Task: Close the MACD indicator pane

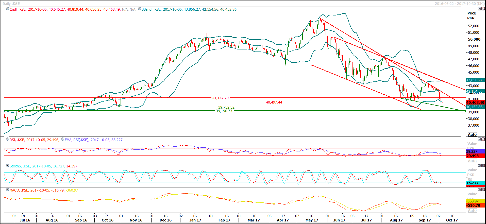Action: pos(483,190)
